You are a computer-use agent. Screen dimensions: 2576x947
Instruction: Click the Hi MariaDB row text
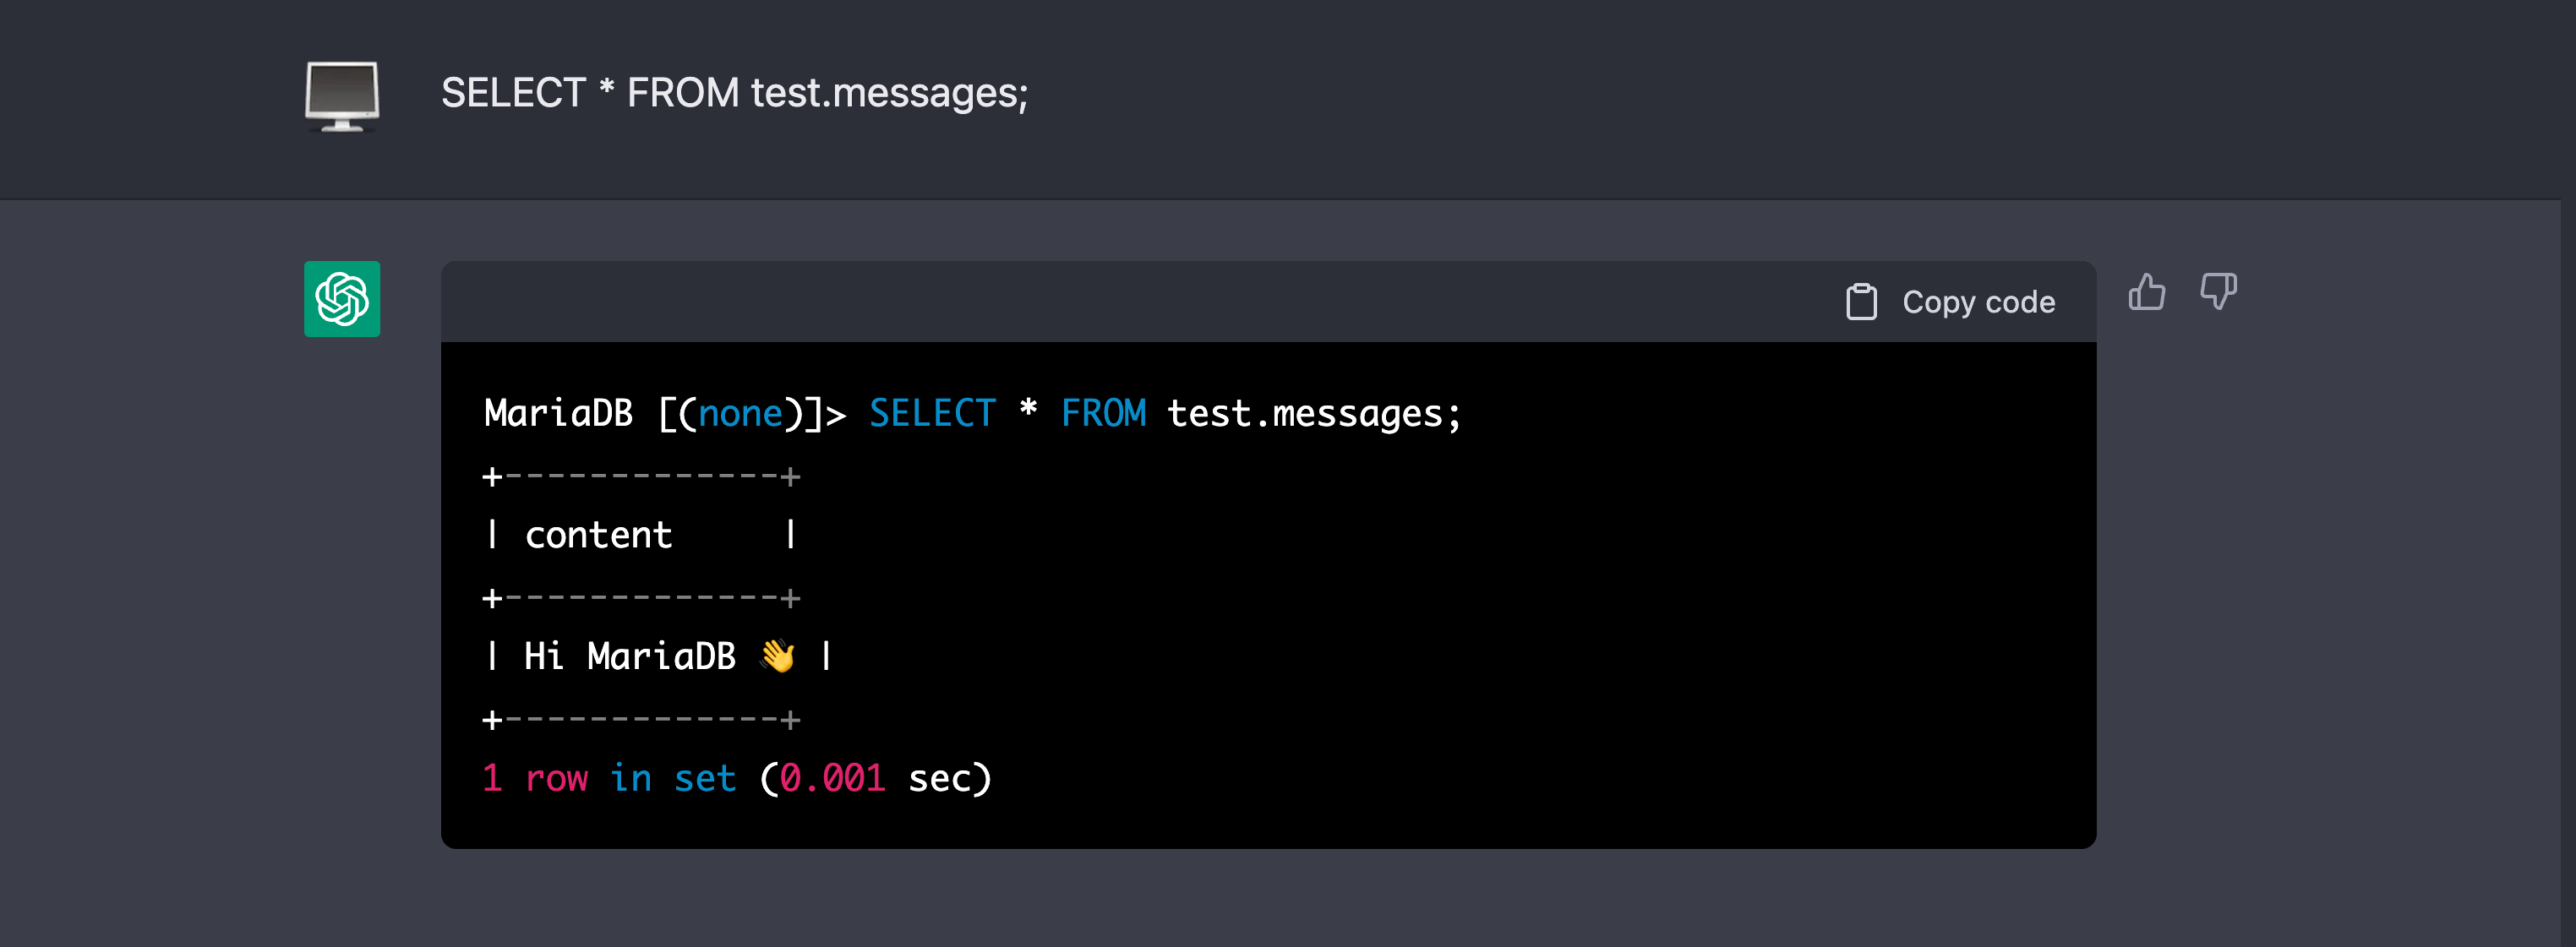tap(629, 656)
